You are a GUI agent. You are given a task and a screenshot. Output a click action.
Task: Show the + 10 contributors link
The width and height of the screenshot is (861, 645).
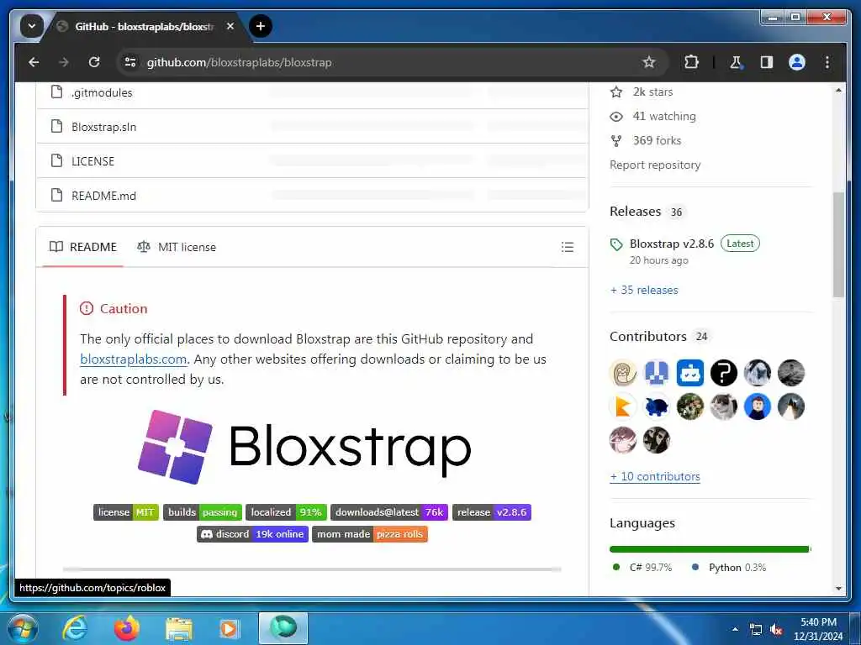tap(655, 477)
